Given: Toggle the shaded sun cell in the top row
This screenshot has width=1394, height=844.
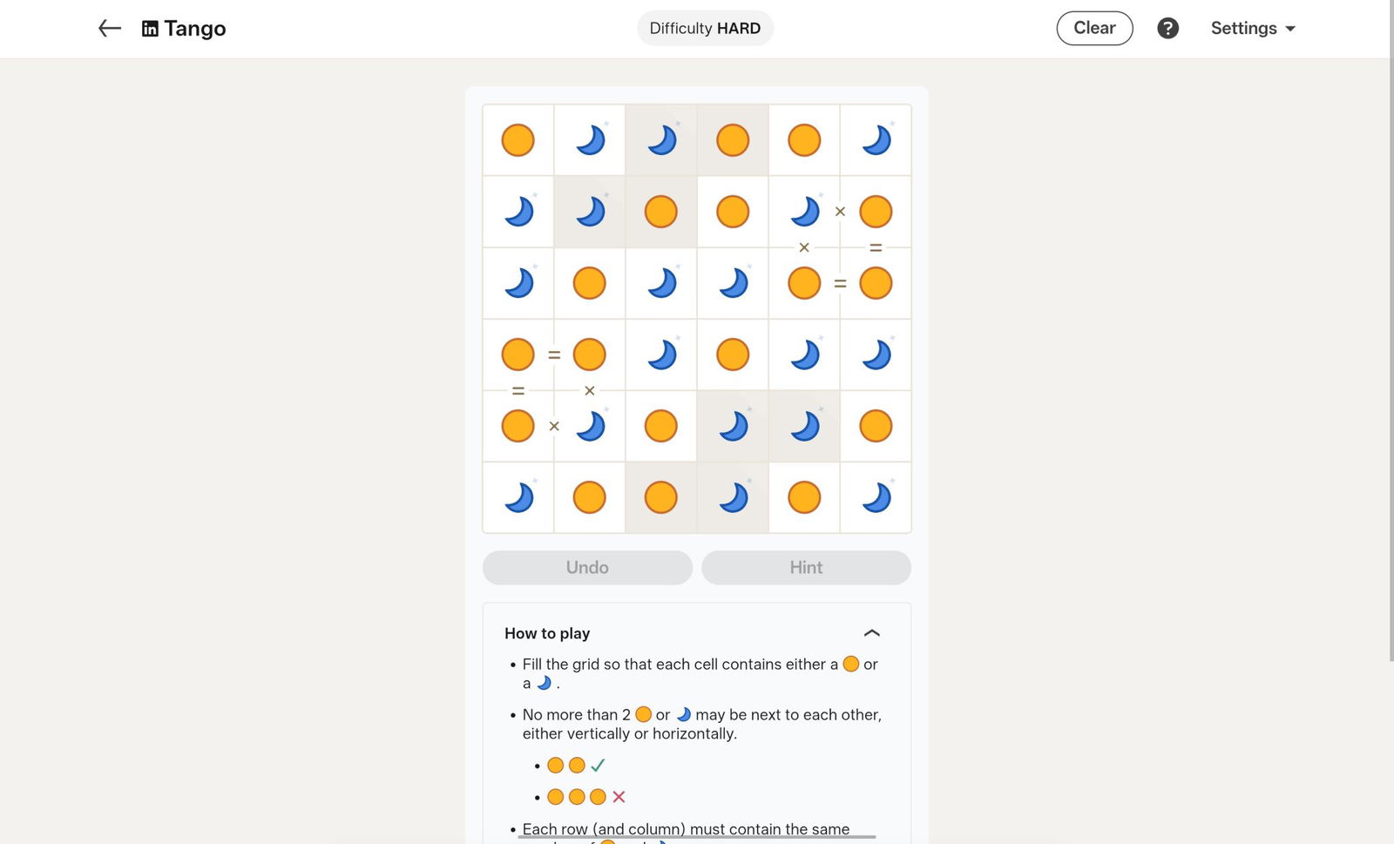Looking at the screenshot, I should [732, 140].
